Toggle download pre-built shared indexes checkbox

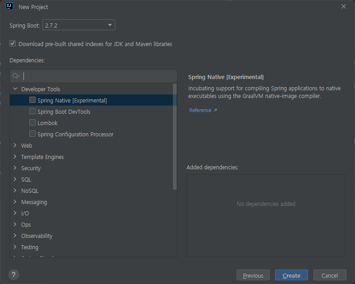(13, 43)
